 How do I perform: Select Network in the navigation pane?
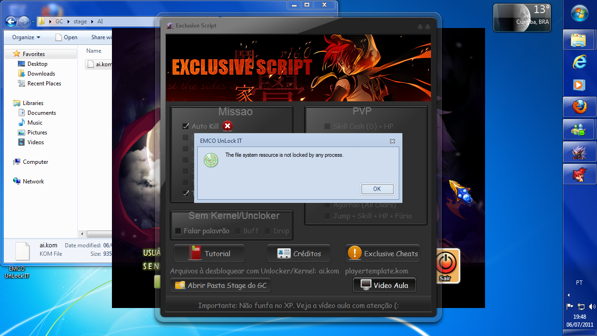(x=33, y=182)
